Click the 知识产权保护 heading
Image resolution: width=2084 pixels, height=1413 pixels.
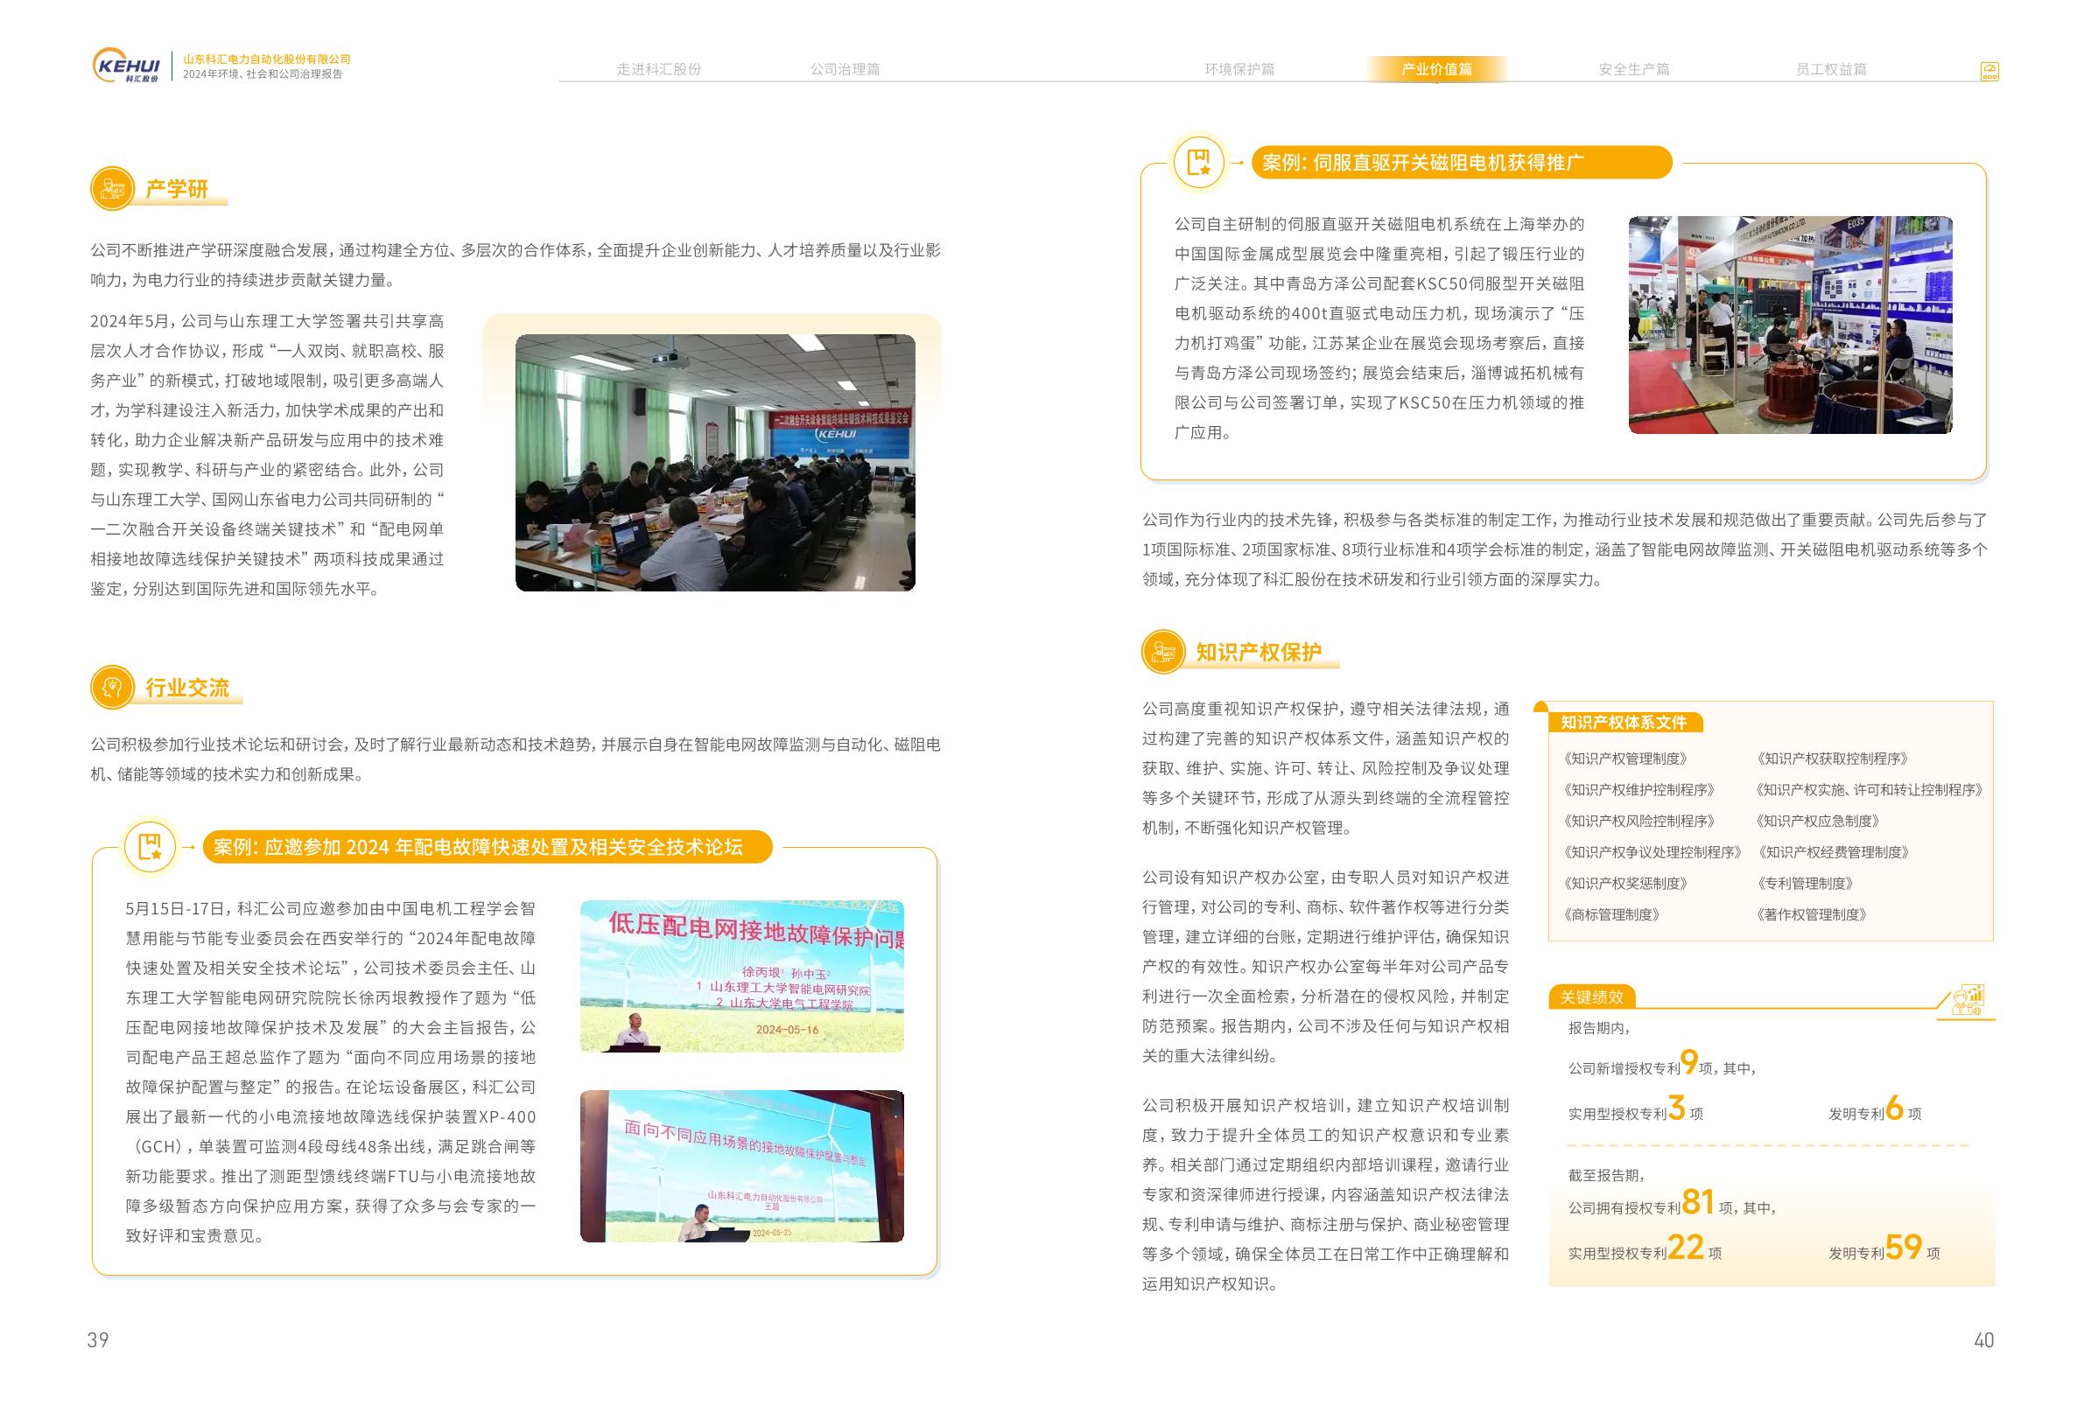pyautogui.click(x=1259, y=652)
